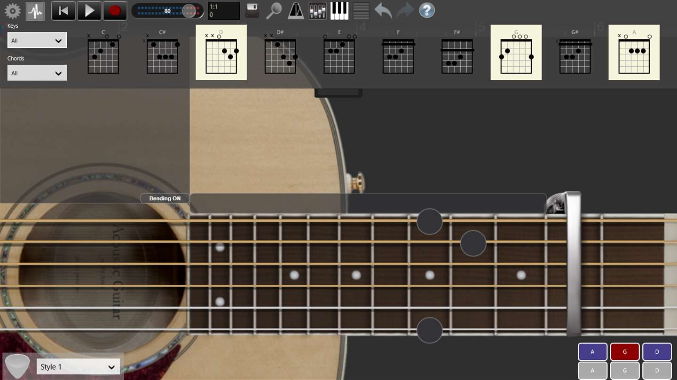This screenshot has height=380, width=677.
Task: Select the D# chord diagram
Action: [x=280, y=53]
